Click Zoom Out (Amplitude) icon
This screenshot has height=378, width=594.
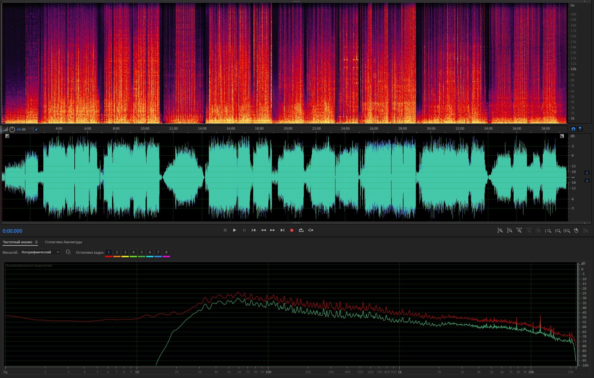(510, 231)
